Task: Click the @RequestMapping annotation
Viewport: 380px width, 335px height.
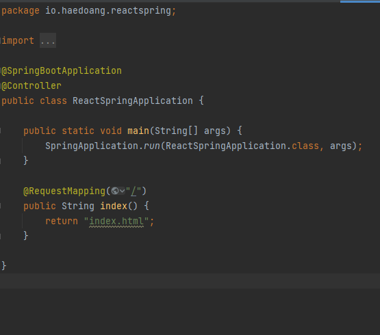Action: point(64,191)
